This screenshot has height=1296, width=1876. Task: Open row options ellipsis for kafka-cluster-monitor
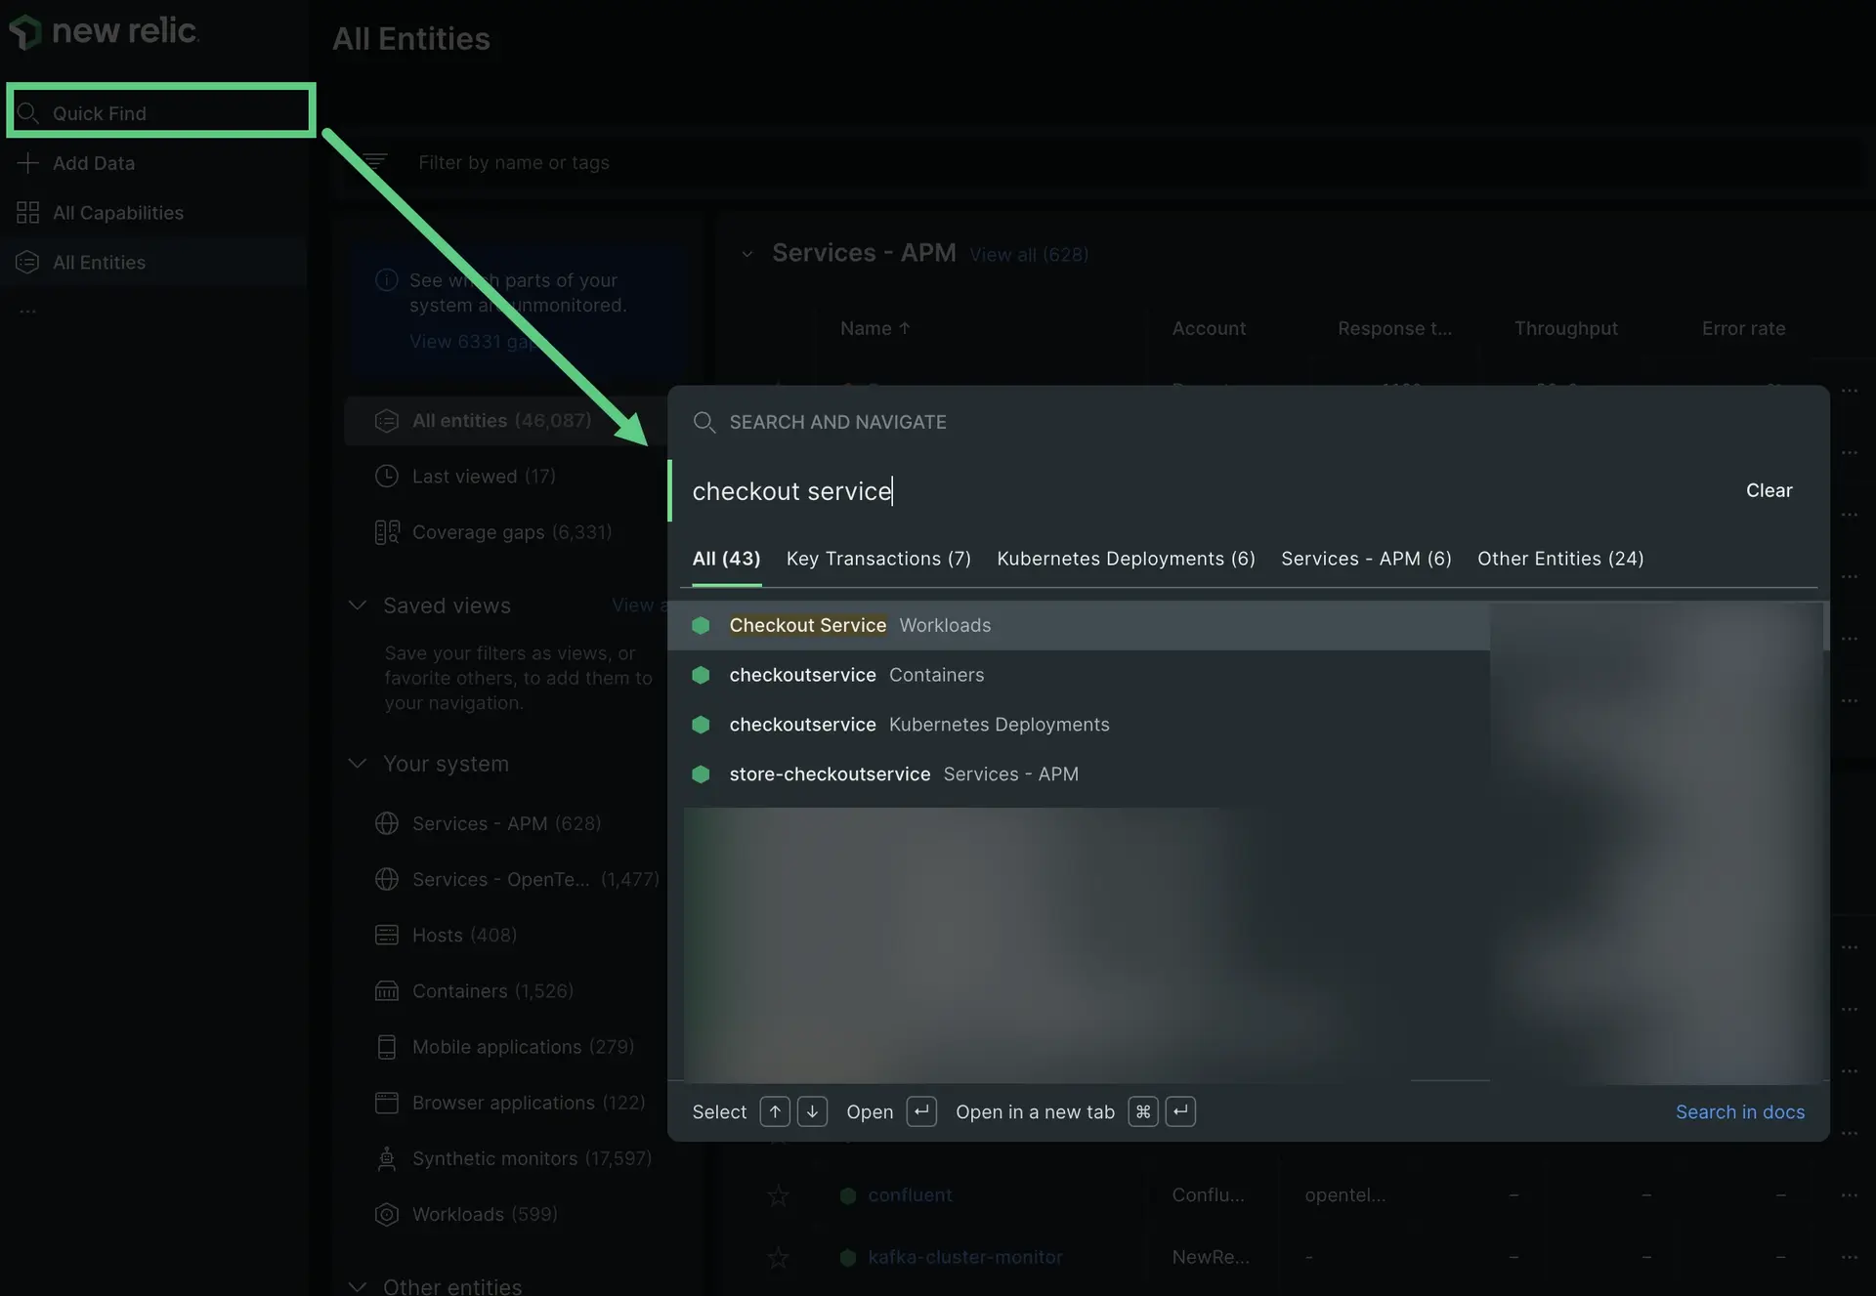coord(1850,1258)
